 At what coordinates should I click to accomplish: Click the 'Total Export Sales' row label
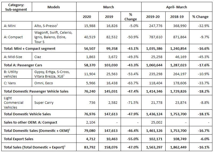point(18,139)
